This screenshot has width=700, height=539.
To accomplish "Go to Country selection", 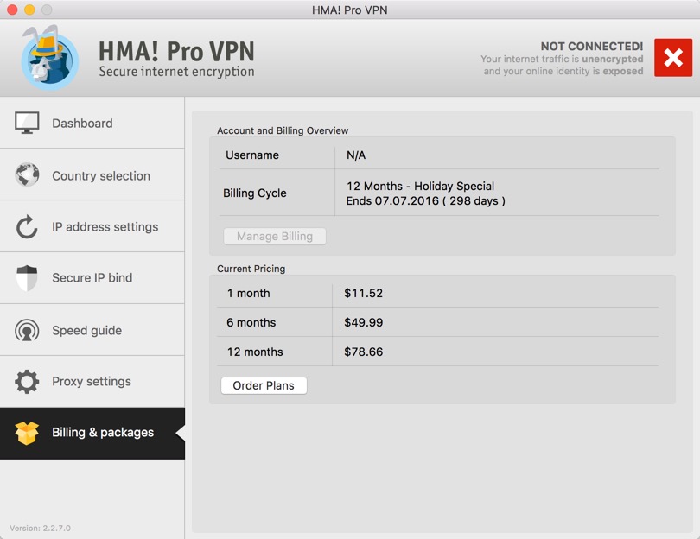I will coord(92,174).
